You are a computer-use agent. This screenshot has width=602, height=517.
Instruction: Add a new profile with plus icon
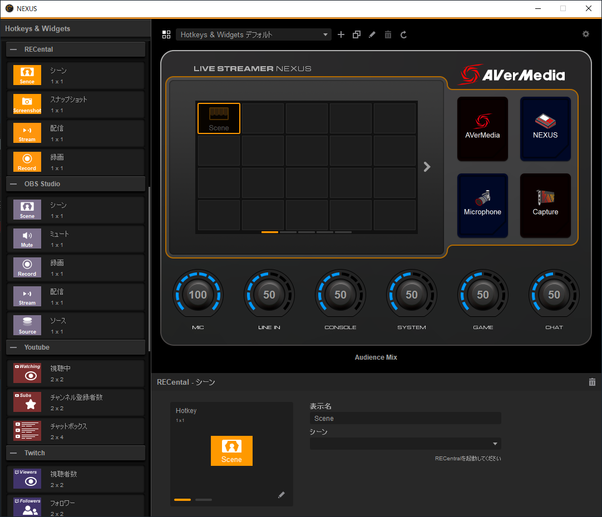pos(341,34)
